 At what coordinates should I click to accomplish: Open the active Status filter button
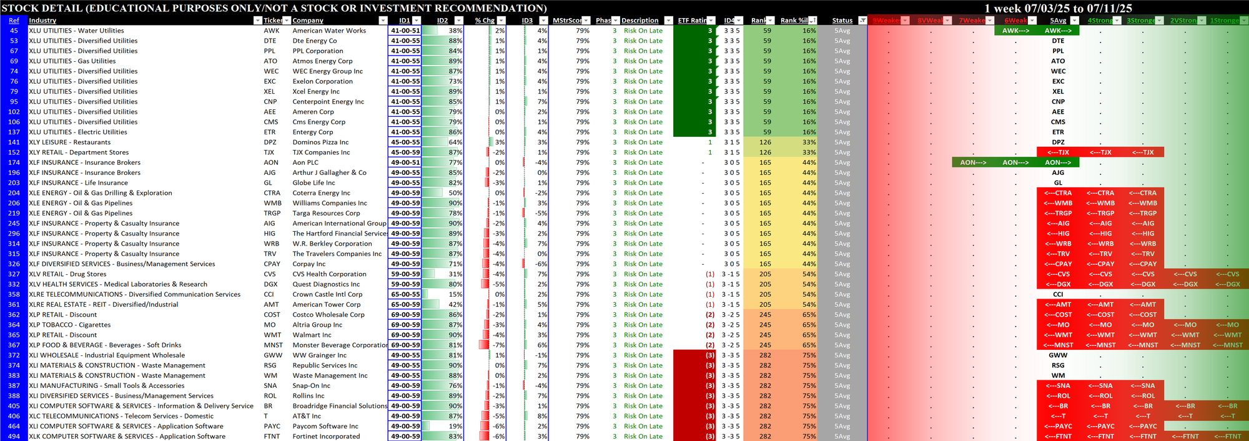click(862, 21)
